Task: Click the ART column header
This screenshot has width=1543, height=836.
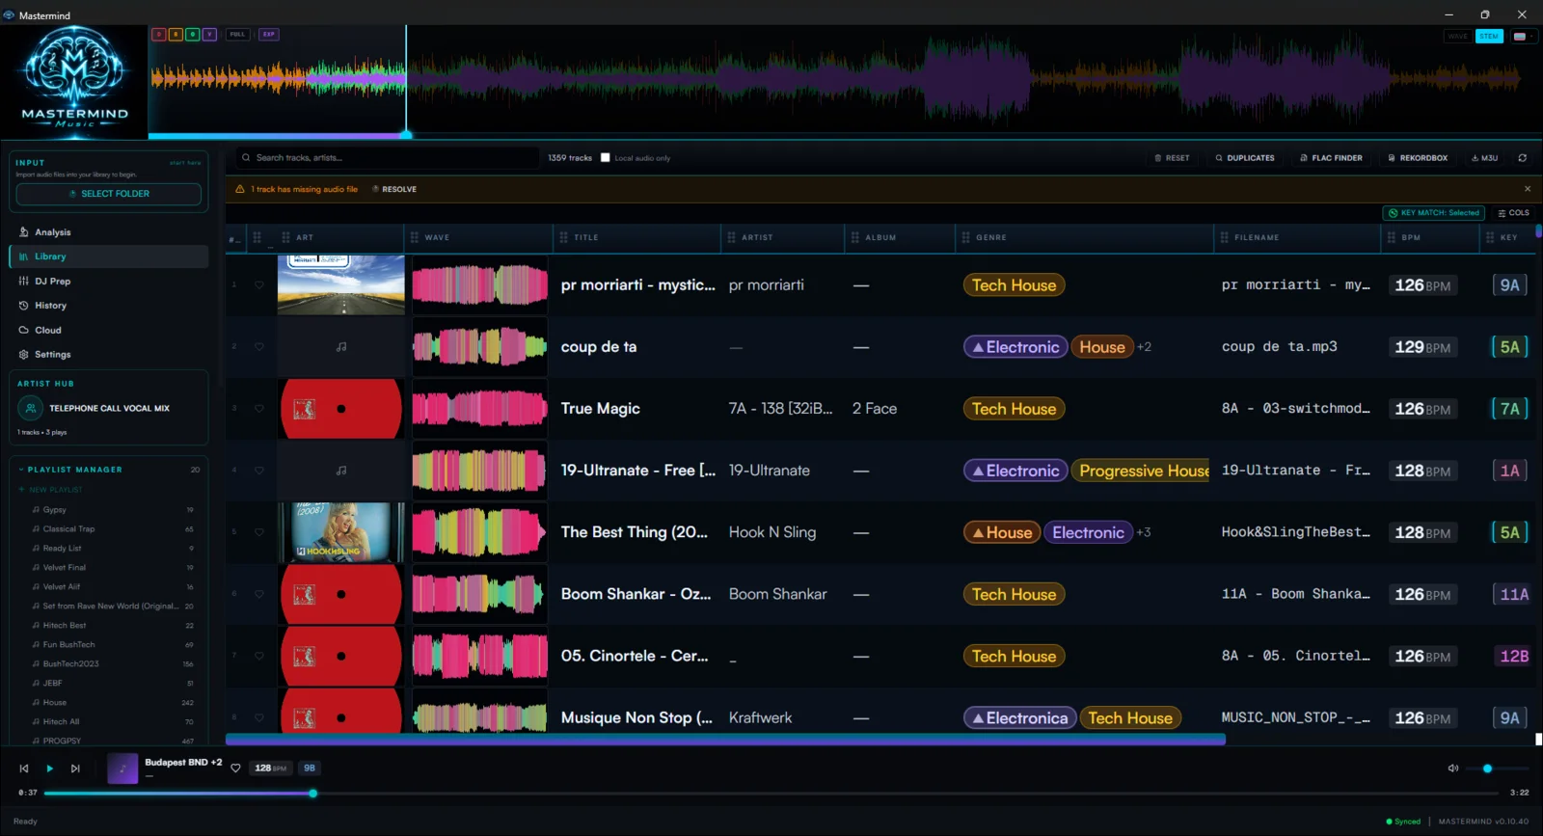Action: point(305,237)
